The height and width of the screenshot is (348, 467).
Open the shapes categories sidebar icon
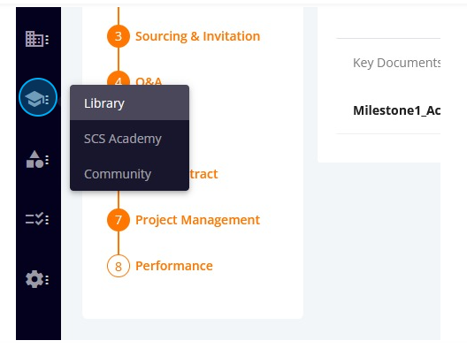[x=37, y=159]
